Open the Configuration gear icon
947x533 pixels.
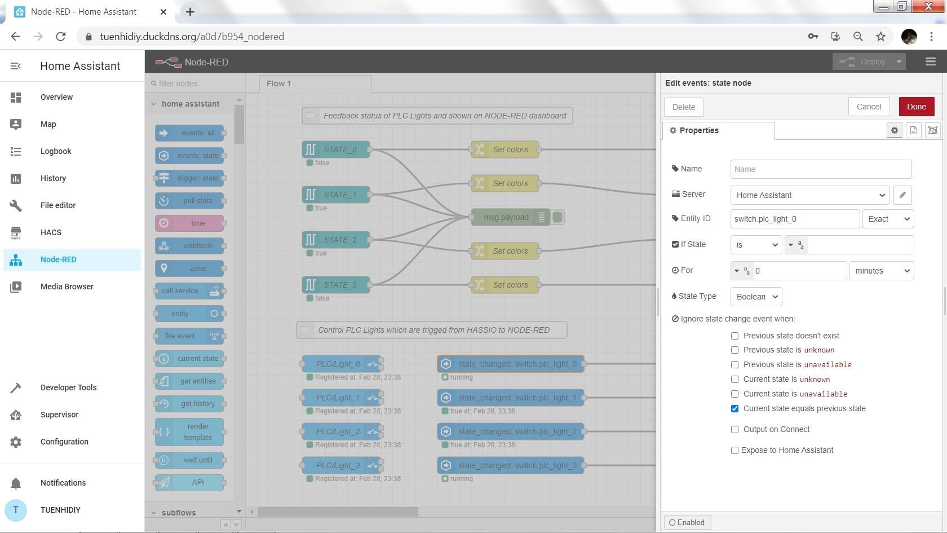coord(16,442)
